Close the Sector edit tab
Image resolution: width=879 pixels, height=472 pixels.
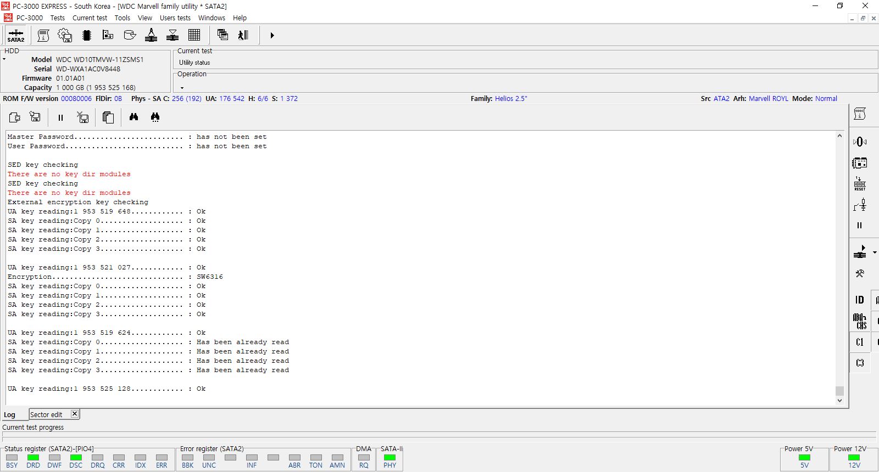click(75, 414)
